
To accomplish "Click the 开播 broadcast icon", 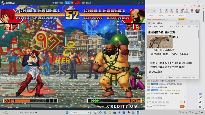I will (177, 11).
